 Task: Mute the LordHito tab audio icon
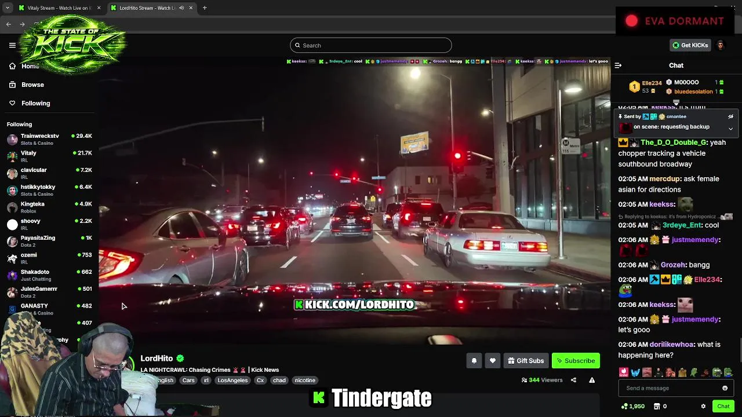182,8
